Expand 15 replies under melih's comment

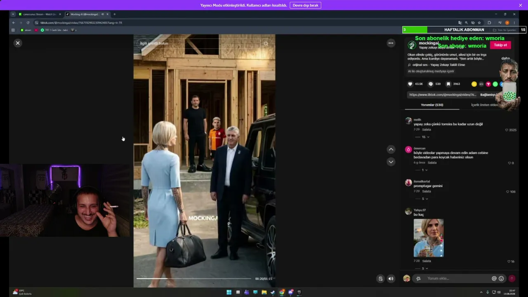point(422,137)
